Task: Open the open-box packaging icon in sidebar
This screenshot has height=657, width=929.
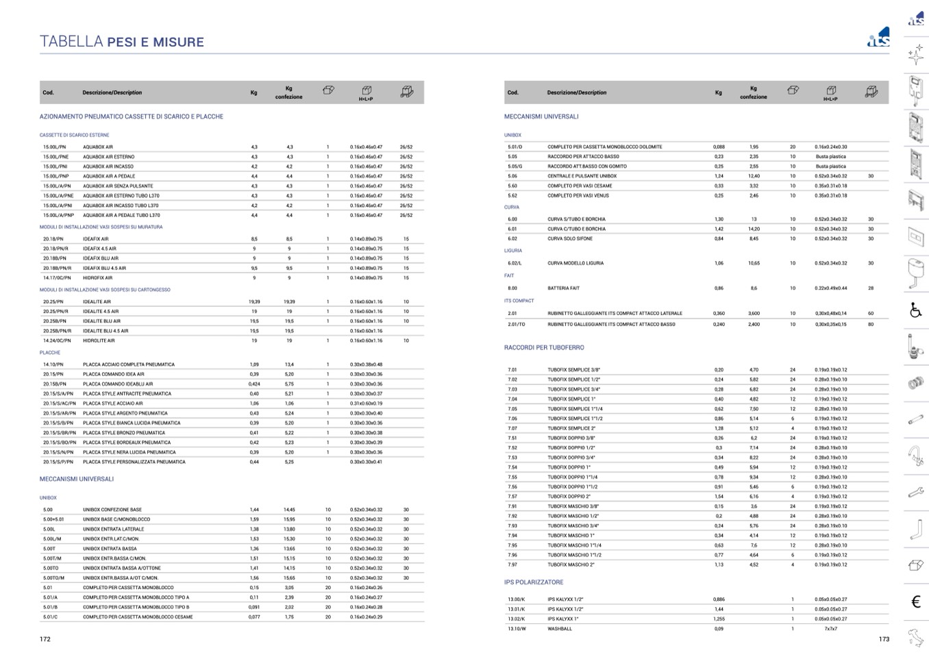Action: (x=915, y=565)
